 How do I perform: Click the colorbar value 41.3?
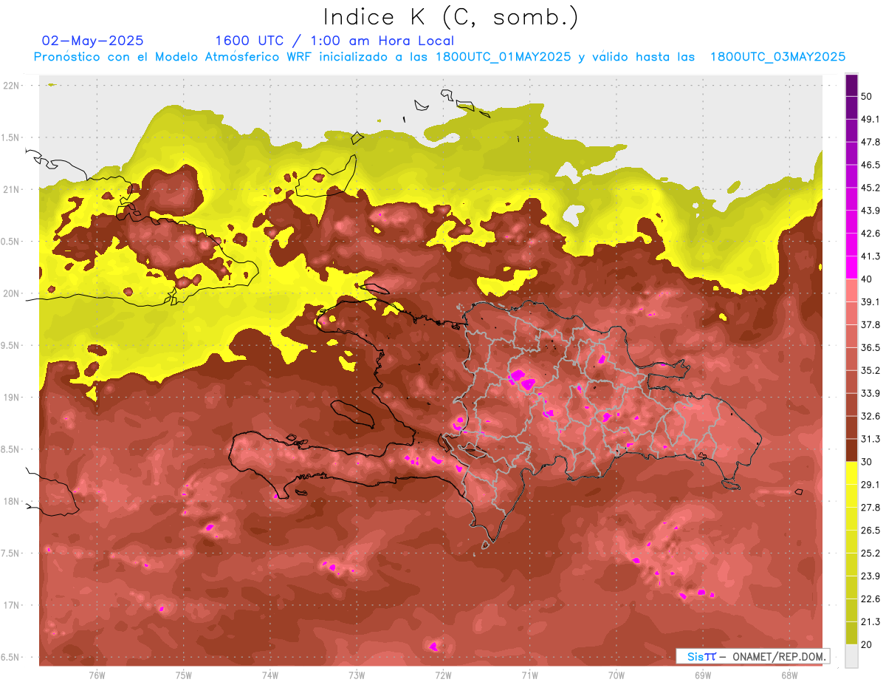click(870, 256)
